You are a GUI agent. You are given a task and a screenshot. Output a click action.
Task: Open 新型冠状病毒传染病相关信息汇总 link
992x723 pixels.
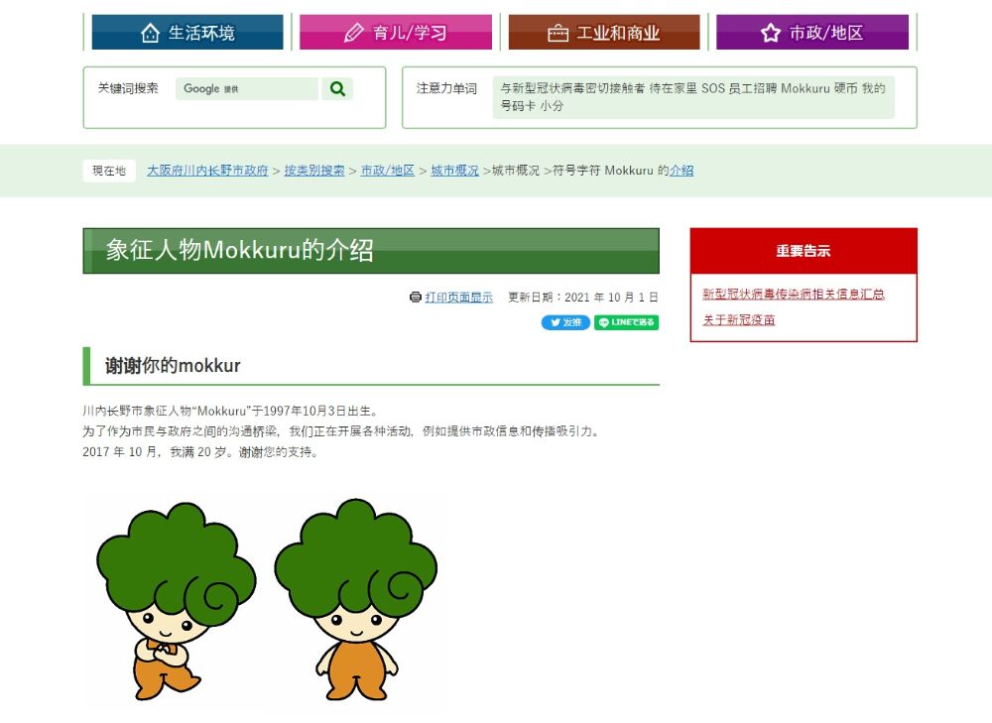[x=794, y=295]
